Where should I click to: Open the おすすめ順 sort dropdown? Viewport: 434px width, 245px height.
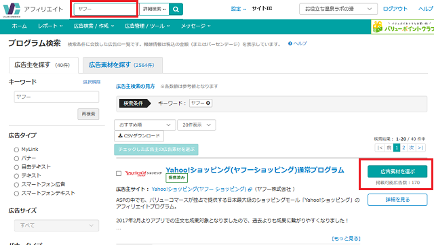coord(144,125)
